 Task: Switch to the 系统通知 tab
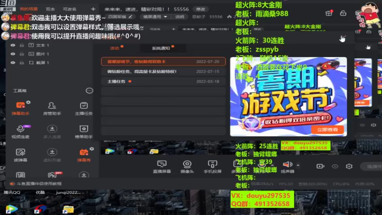[x=161, y=48]
